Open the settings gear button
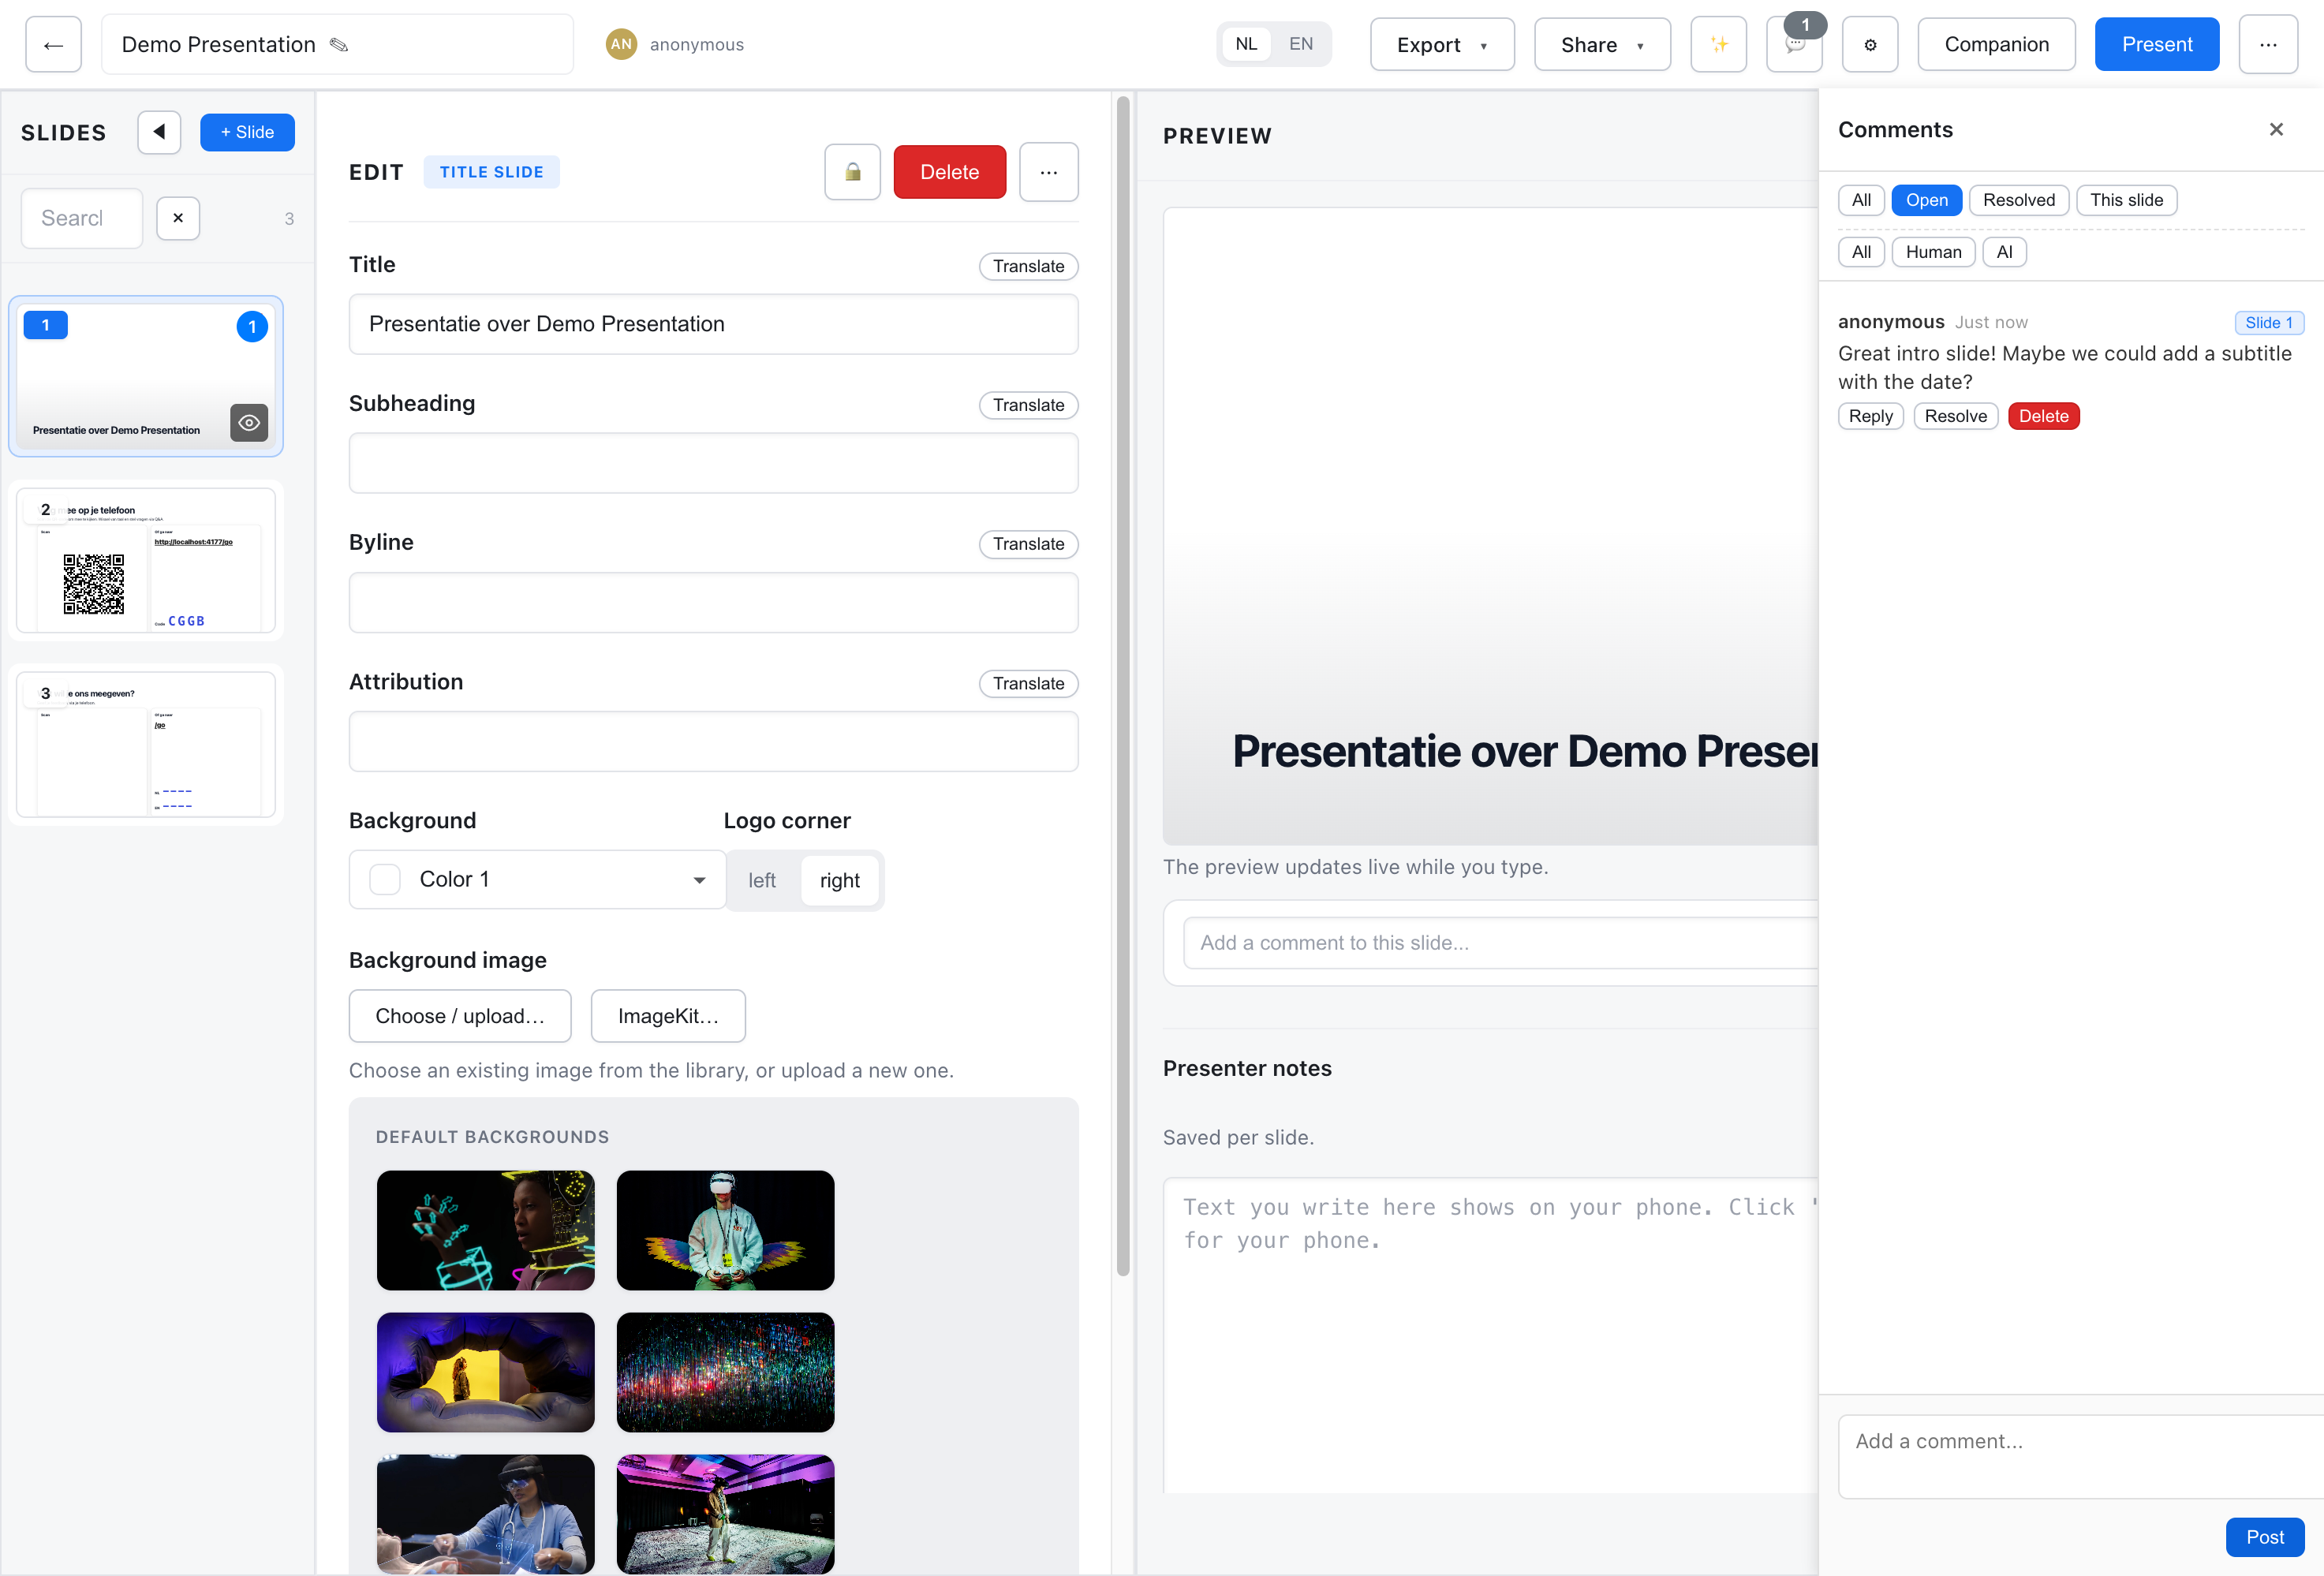The height and width of the screenshot is (1576, 2324). 1870,44
